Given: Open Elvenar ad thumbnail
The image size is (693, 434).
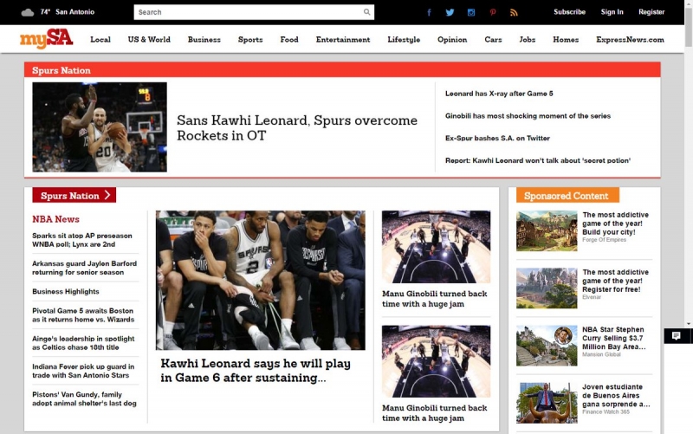Looking at the screenshot, I should coord(547,288).
